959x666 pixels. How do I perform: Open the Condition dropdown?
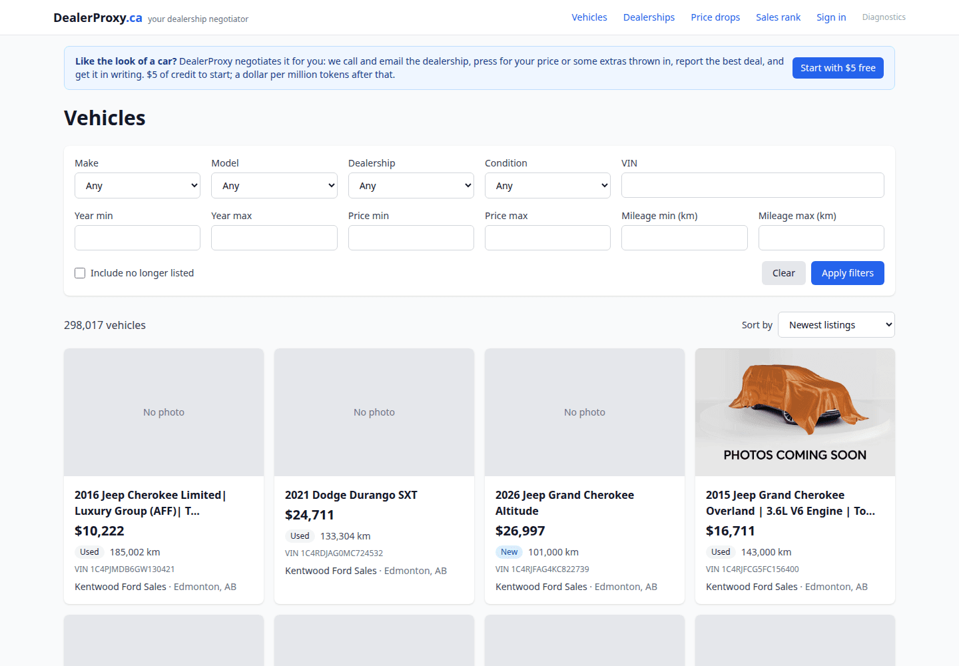coord(547,186)
